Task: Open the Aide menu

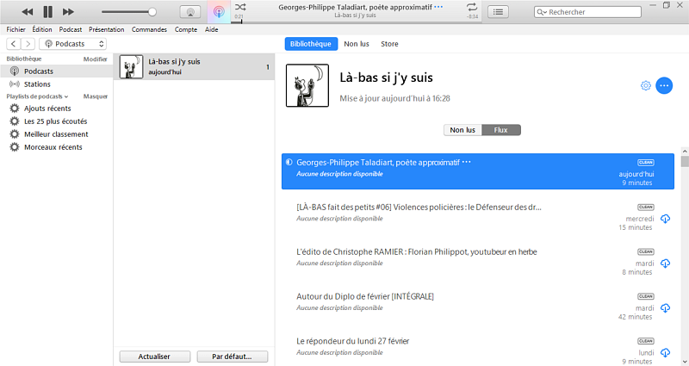Action: (211, 29)
